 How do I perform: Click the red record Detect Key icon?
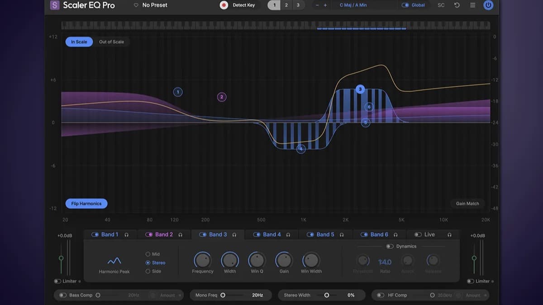[x=224, y=5]
